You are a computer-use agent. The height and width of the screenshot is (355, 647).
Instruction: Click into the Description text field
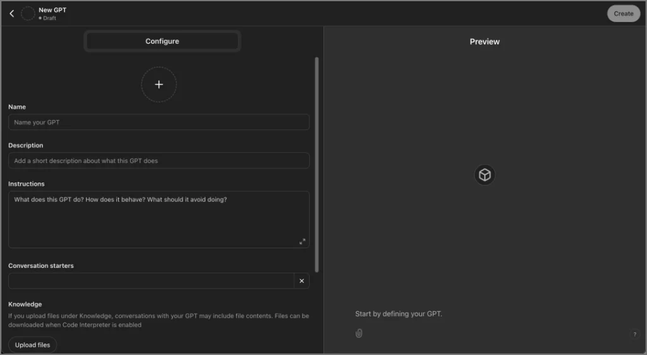[x=159, y=161]
